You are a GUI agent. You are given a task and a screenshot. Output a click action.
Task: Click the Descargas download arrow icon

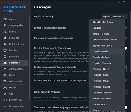pyautogui.click(x=5, y=63)
